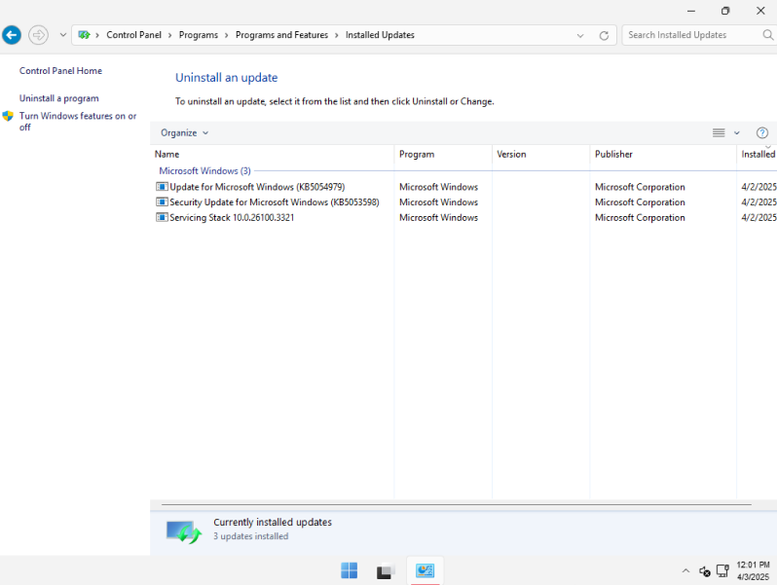The image size is (777, 585).
Task: Select Update for Microsoft Windows (KB5054979)
Action: [x=257, y=187]
